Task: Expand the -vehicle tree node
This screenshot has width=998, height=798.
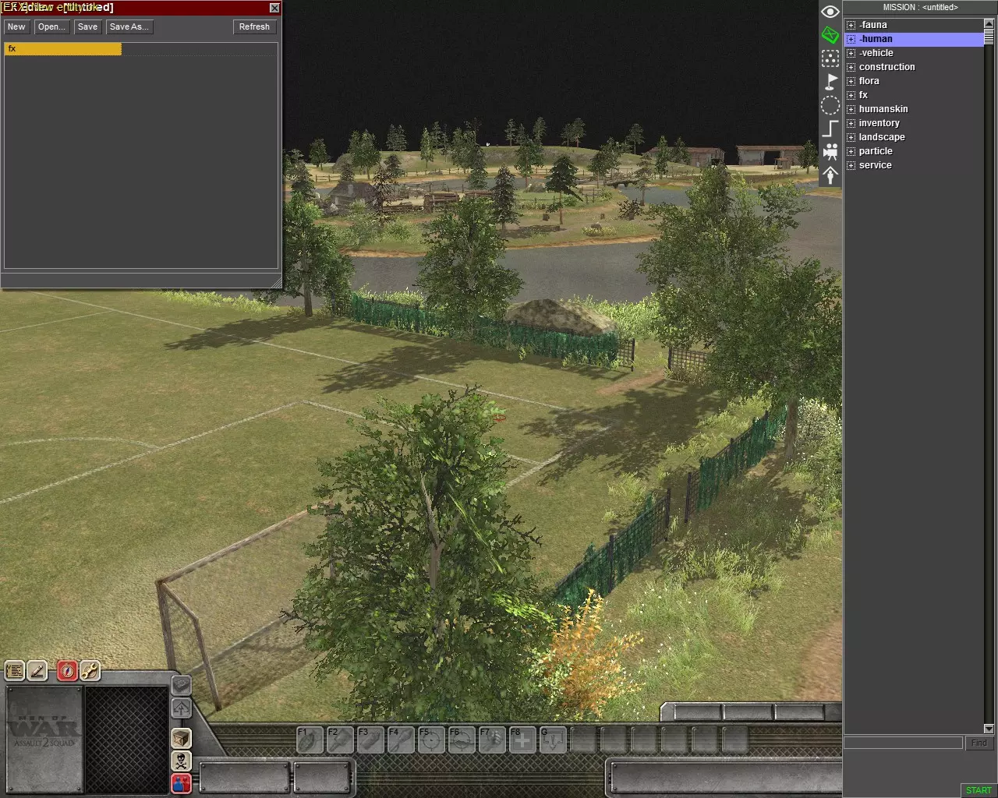Action: click(x=851, y=53)
